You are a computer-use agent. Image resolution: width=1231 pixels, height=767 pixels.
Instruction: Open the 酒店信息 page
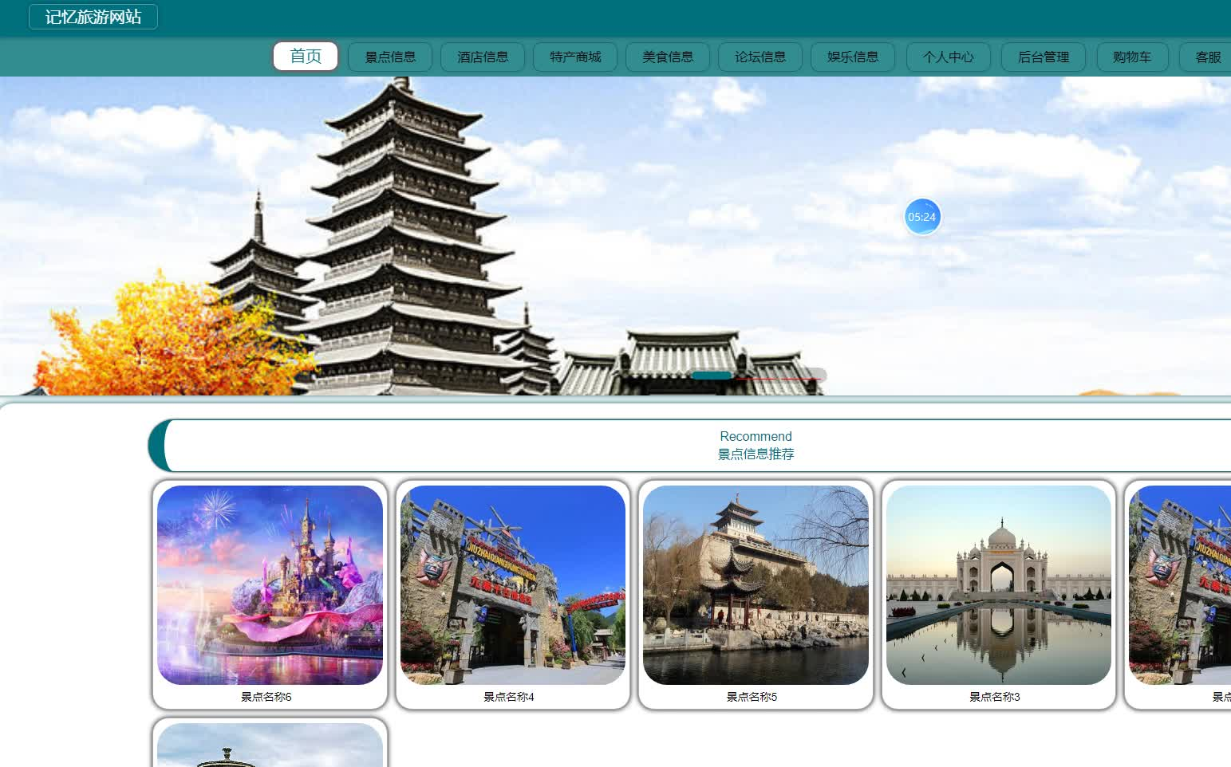tap(483, 57)
